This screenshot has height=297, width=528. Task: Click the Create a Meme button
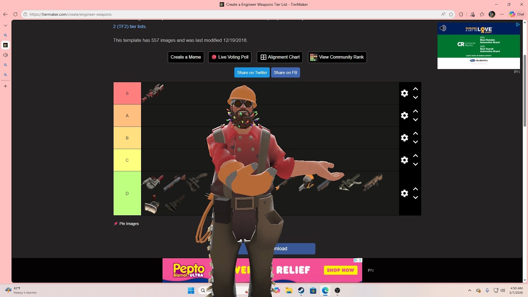click(186, 57)
